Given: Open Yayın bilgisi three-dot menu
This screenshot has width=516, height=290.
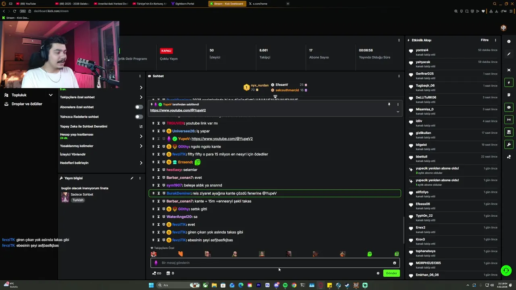Looking at the screenshot, I should (x=140, y=178).
